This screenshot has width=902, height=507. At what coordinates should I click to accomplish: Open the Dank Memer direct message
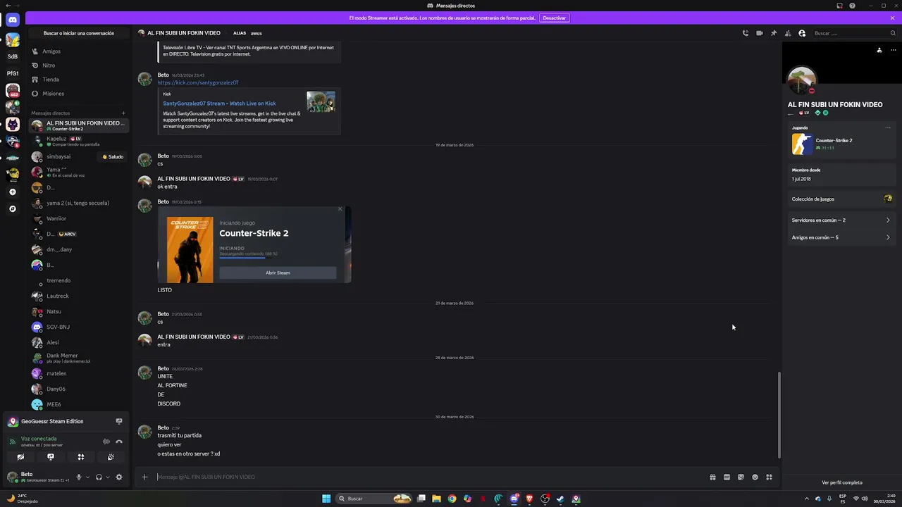pyautogui.click(x=78, y=358)
